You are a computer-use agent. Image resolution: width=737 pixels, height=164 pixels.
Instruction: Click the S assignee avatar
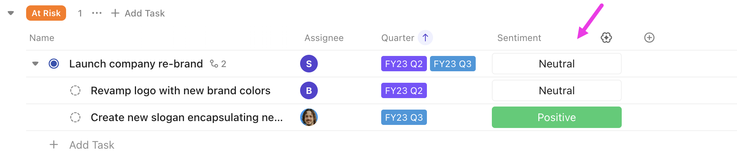(x=309, y=64)
